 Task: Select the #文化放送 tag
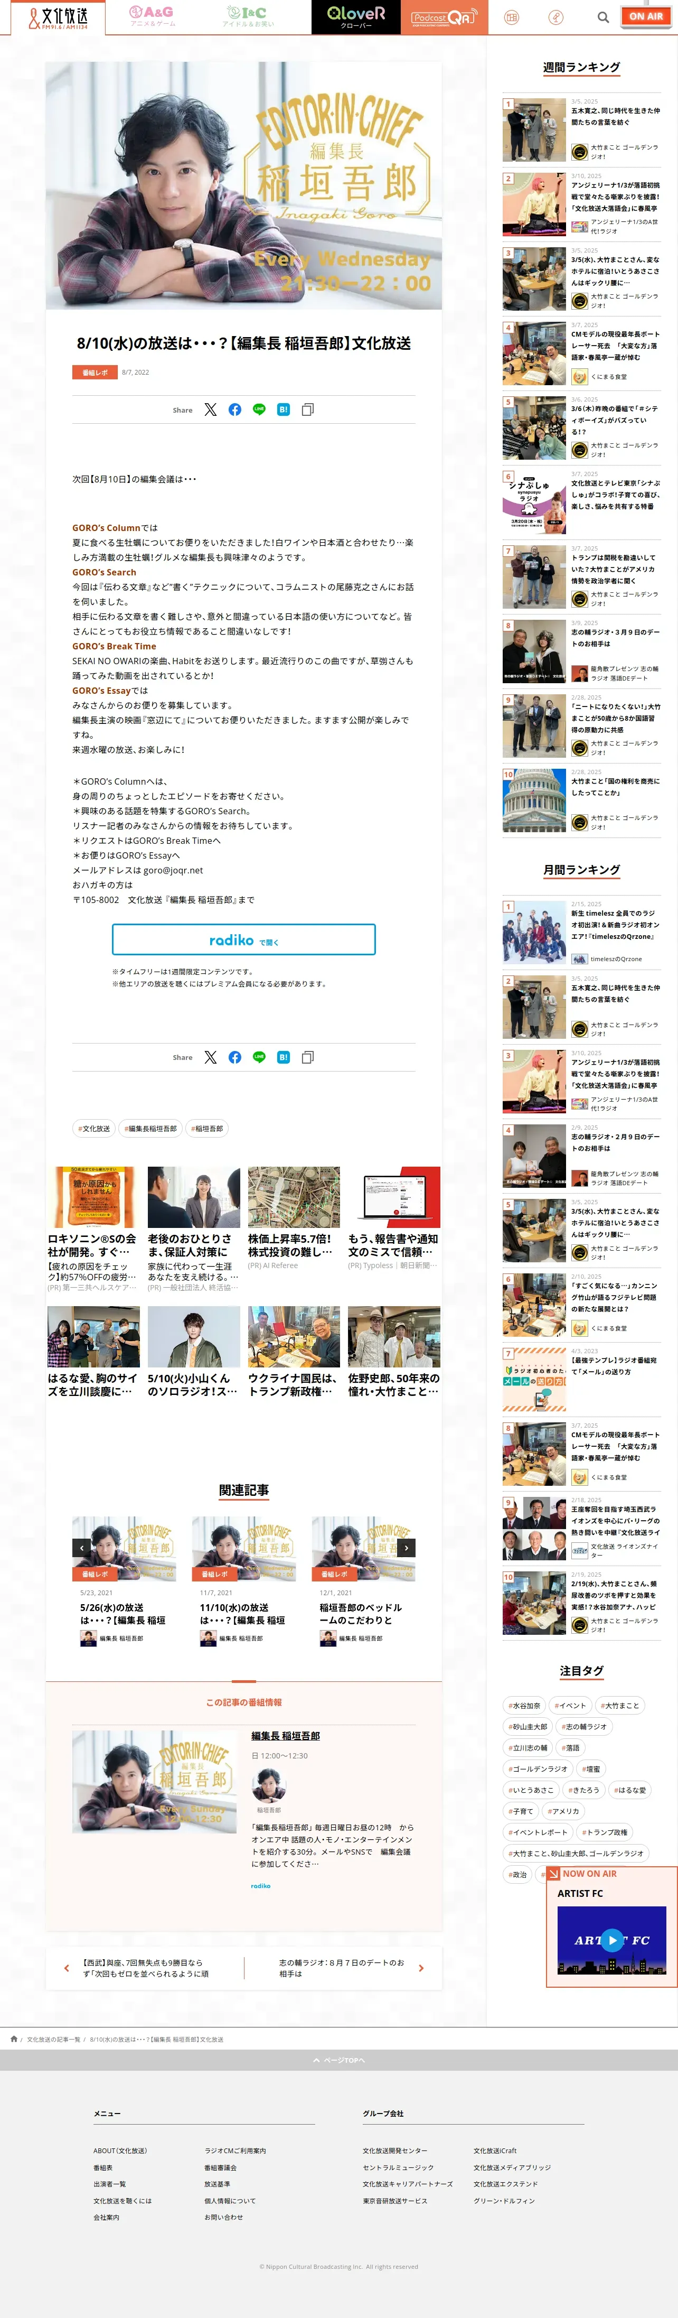pos(95,1129)
